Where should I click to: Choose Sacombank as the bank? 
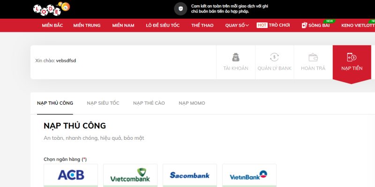[x=189, y=176]
